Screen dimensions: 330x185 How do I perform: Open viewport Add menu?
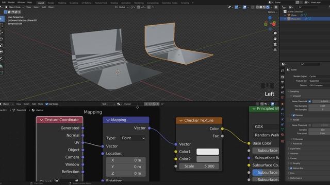click(44, 7)
